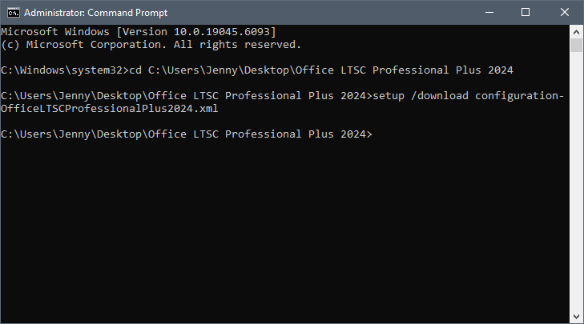Maximize the Command Prompt window
The height and width of the screenshot is (324, 584).
(526, 12)
